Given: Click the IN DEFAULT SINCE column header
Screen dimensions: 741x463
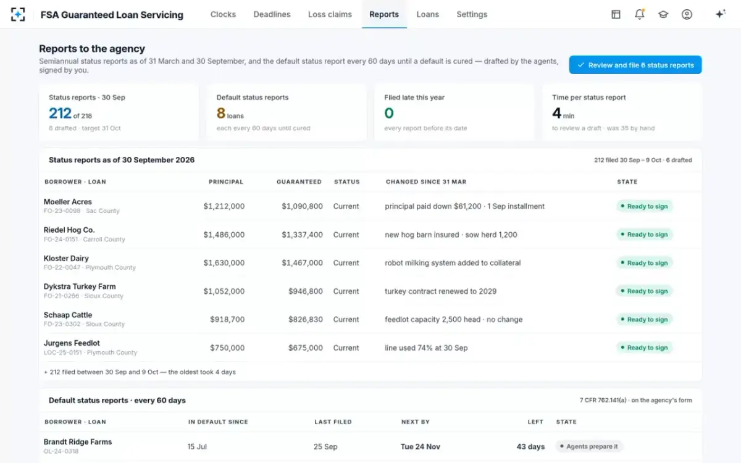Looking at the screenshot, I should tap(218, 422).
